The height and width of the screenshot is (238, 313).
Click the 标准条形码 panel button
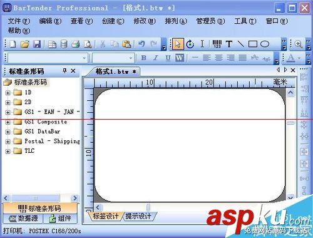(x=39, y=209)
